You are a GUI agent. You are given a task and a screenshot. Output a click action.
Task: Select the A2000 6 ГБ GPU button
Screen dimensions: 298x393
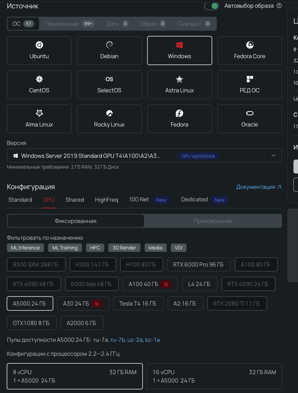point(82,323)
